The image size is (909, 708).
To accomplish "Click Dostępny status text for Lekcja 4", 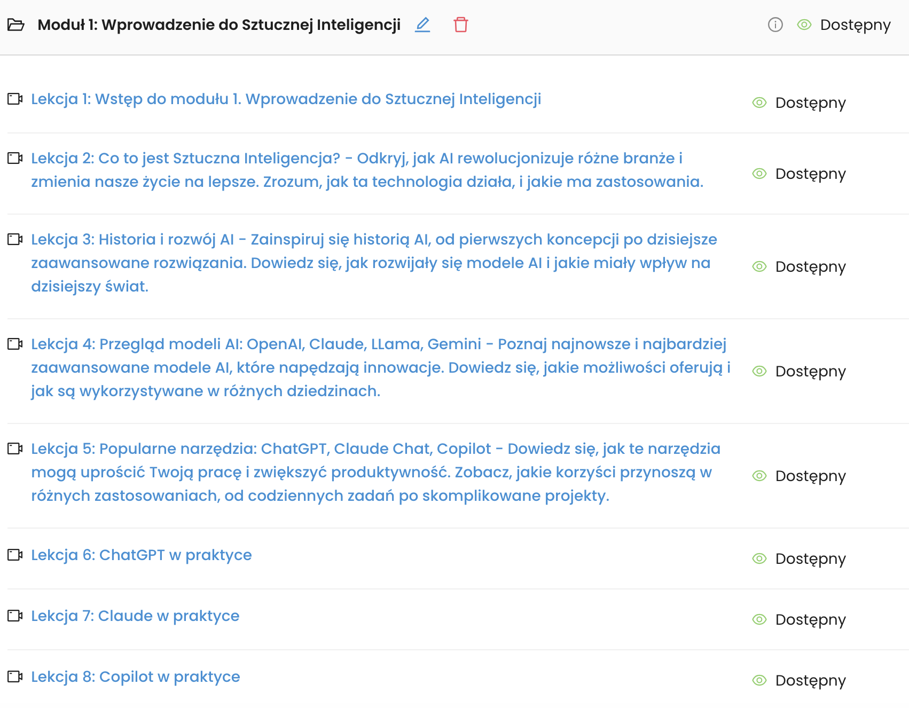I will coord(811,372).
